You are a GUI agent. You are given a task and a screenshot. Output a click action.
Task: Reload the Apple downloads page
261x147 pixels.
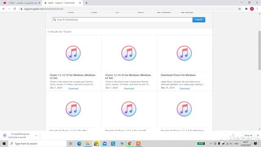click(x=15, y=9)
